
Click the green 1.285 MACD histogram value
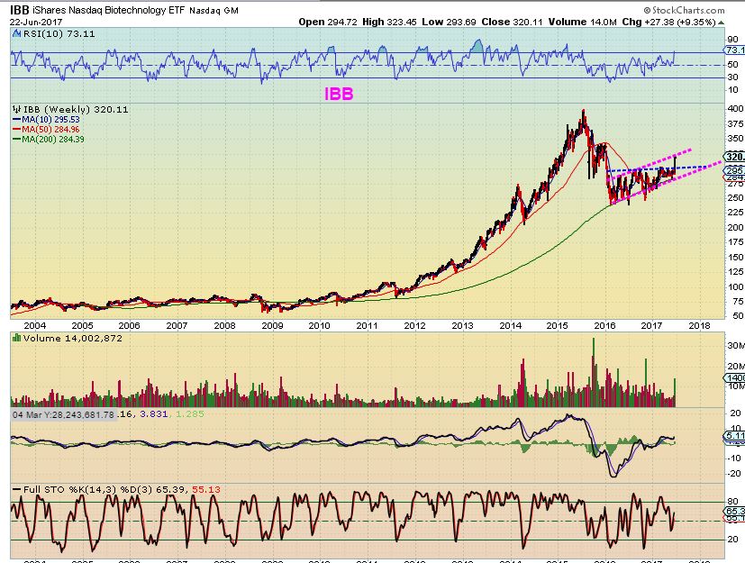point(190,414)
